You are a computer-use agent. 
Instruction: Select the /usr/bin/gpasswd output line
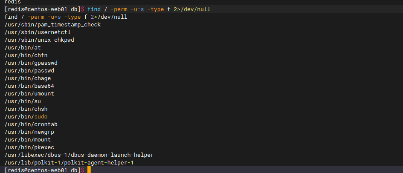pos(31,63)
